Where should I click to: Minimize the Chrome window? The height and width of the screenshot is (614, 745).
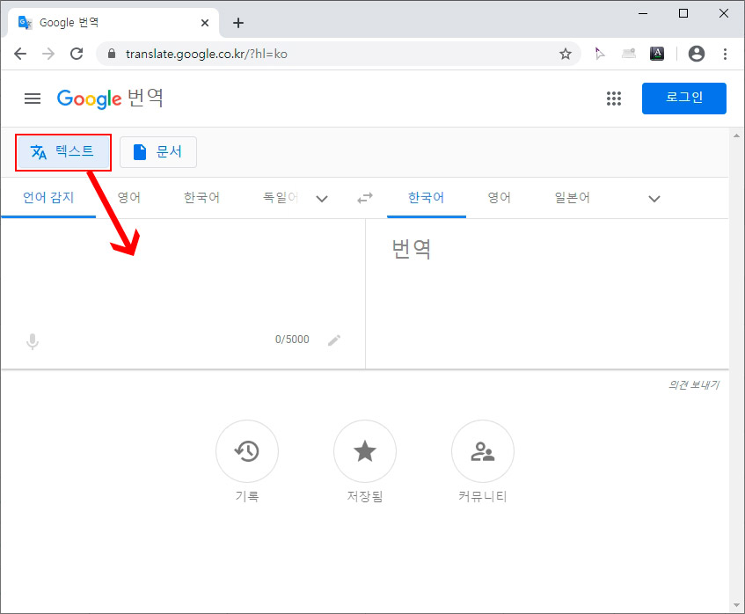tap(643, 13)
